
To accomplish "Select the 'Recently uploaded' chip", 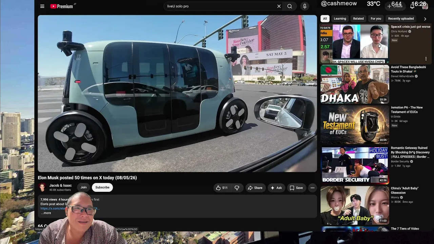I will point(401,19).
